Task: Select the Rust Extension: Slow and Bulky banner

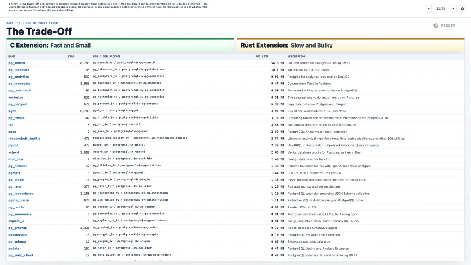Action: pyautogui.click(x=351, y=45)
